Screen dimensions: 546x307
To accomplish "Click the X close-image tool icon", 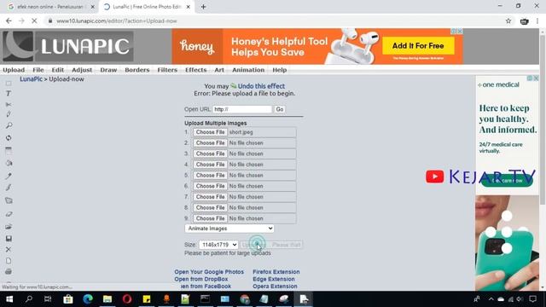I will [x=9, y=250].
